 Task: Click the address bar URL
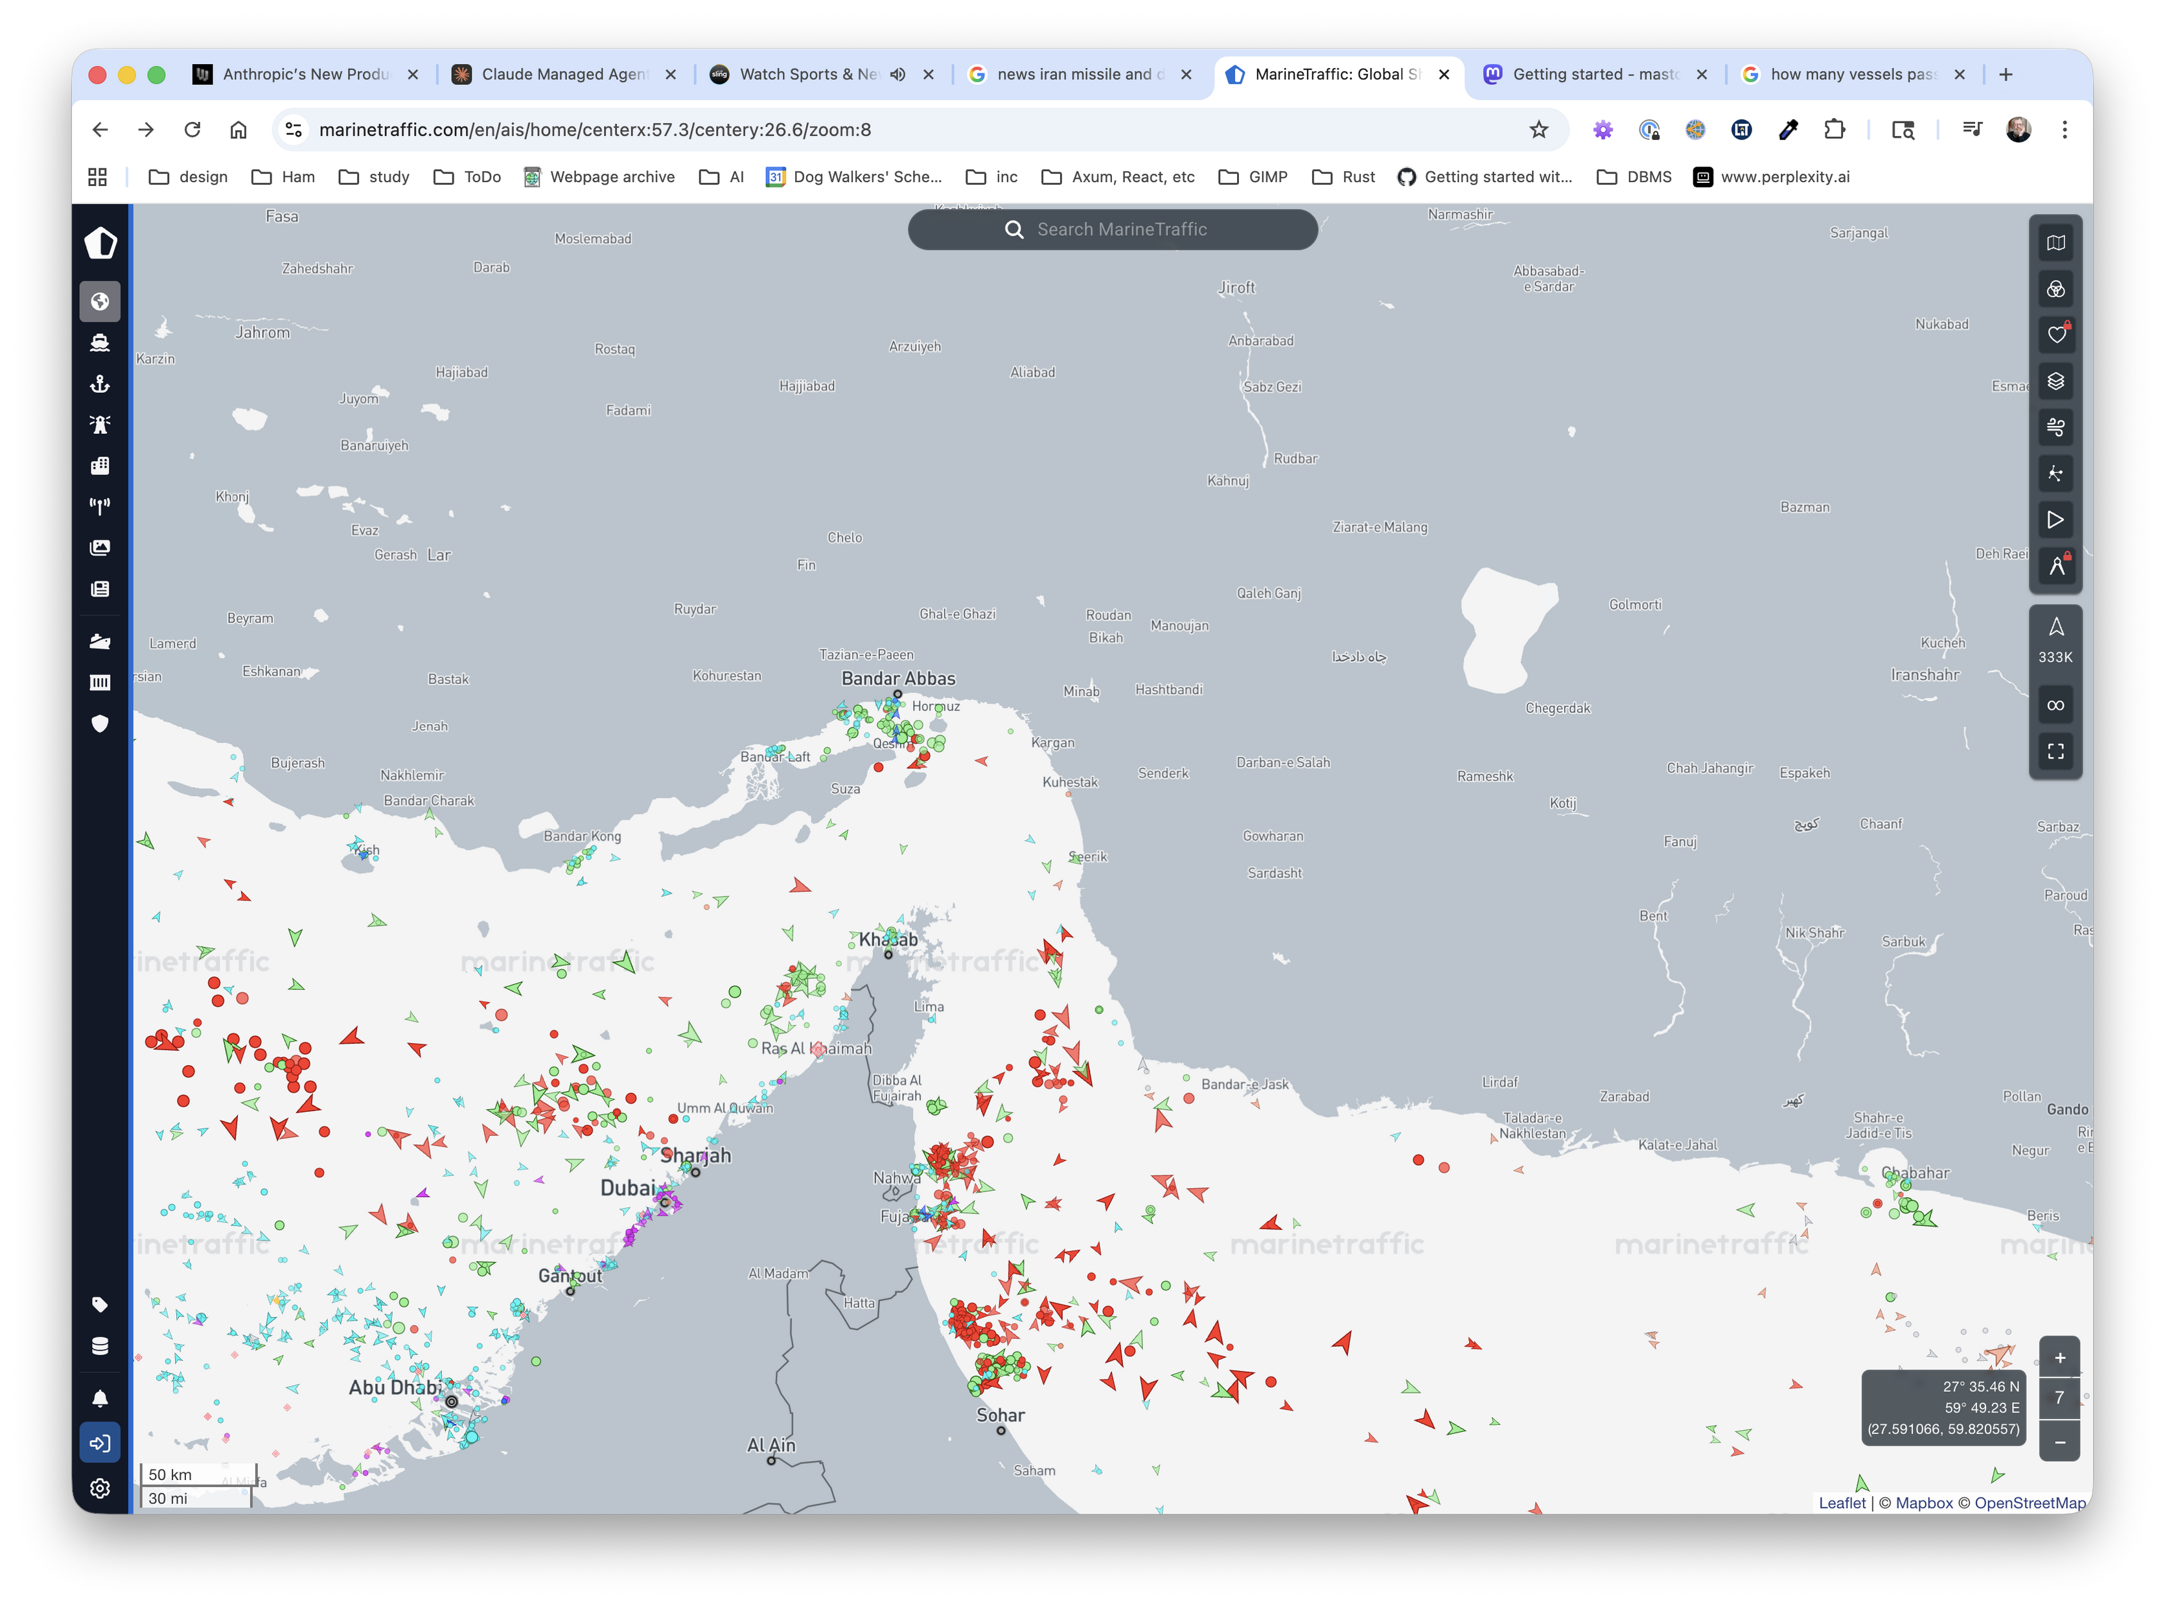tap(595, 130)
